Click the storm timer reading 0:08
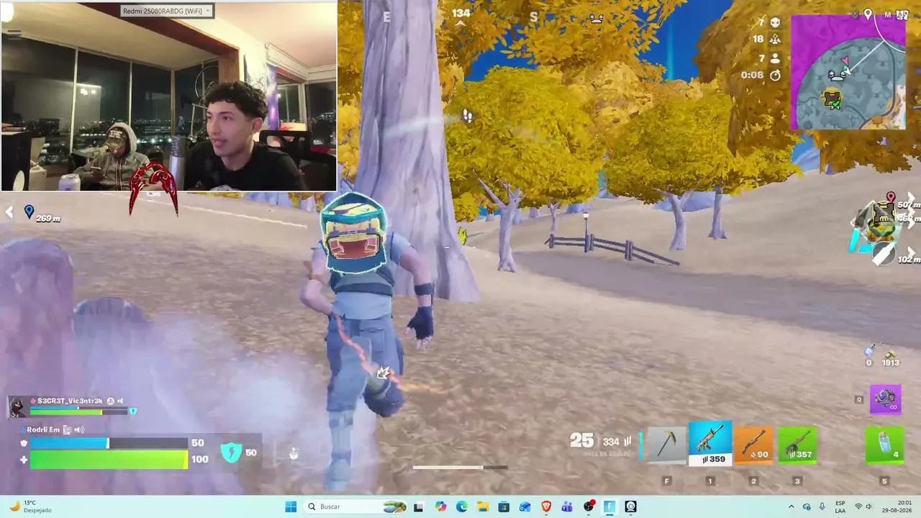This screenshot has height=518, width=921. pyautogui.click(x=752, y=75)
